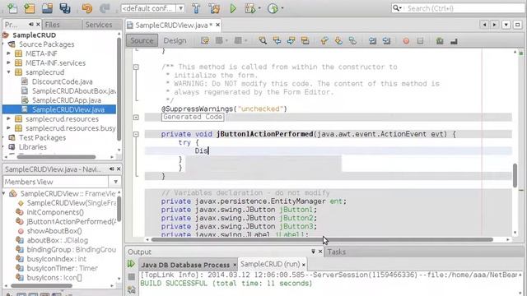Show opened documents list dropdown
The height and width of the screenshot is (296, 527).
[x=506, y=25]
